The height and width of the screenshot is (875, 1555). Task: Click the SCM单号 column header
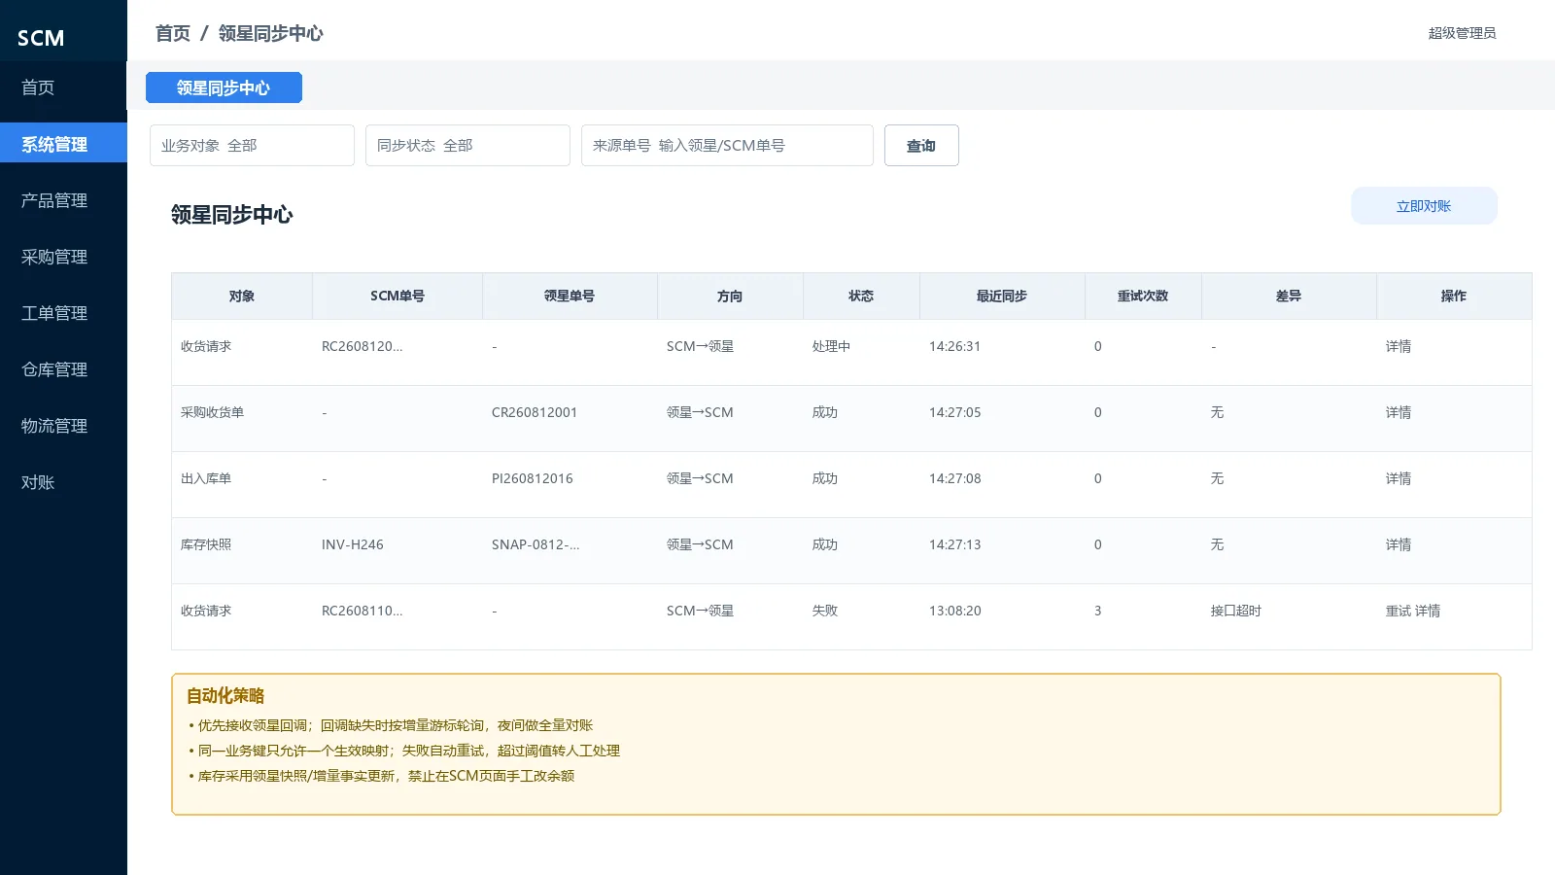click(x=397, y=296)
